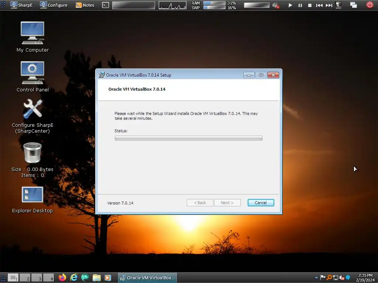This screenshot has width=378, height=283.
Task: Select the My Computer desktop icon
Action: 32,37
